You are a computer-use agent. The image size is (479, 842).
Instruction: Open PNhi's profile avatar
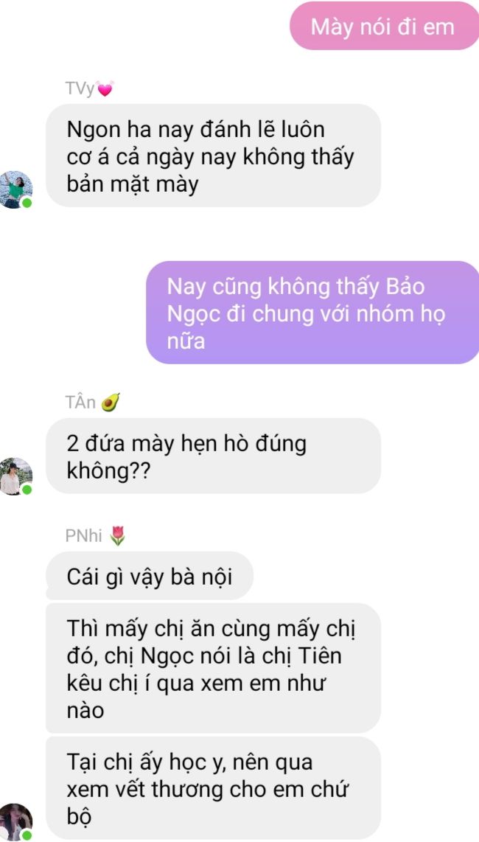15,822
